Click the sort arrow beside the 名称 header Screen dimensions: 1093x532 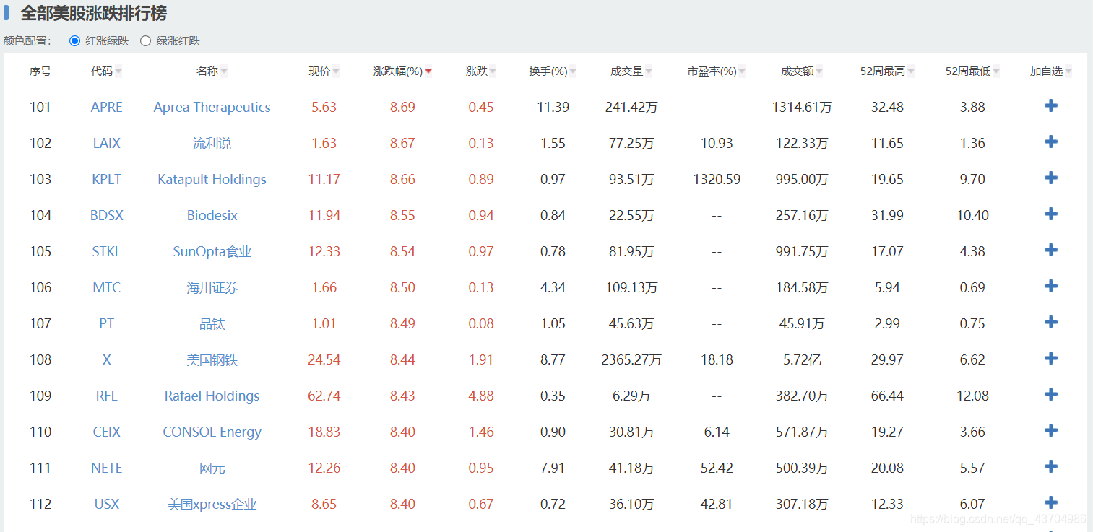tap(224, 71)
